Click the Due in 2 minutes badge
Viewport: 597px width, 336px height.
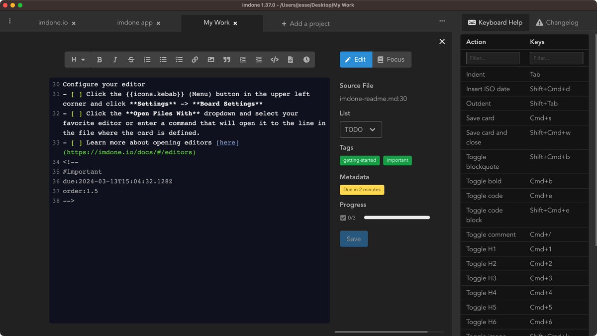[362, 190]
